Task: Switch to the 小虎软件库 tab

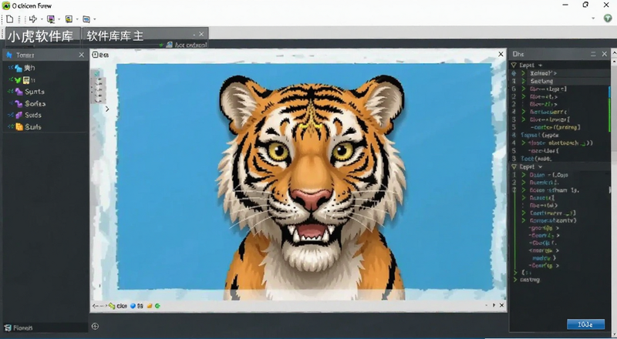Action: (x=41, y=36)
